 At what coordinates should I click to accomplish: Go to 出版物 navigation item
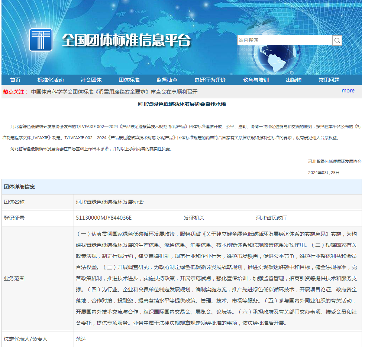click(x=294, y=80)
